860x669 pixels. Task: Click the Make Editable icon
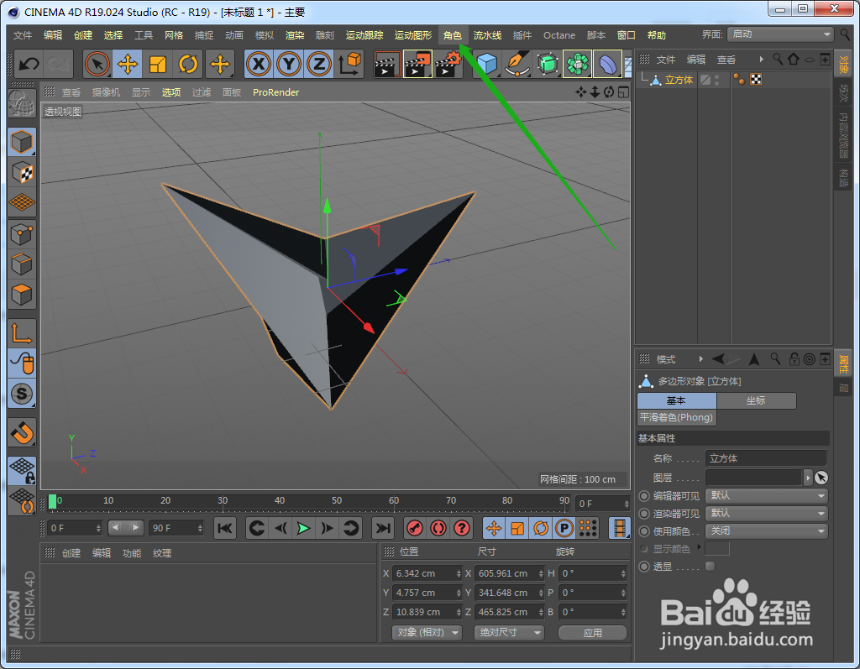click(x=21, y=102)
